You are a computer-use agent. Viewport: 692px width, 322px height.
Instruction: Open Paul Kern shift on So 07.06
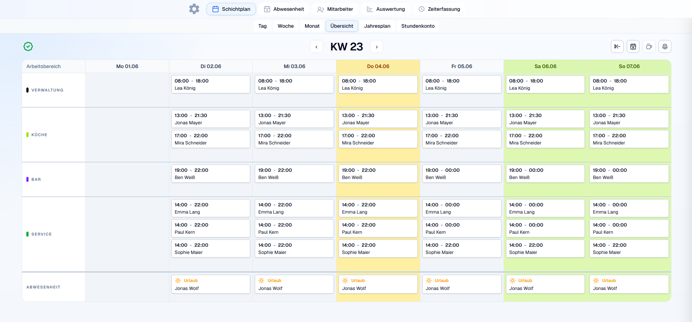coord(629,228)
